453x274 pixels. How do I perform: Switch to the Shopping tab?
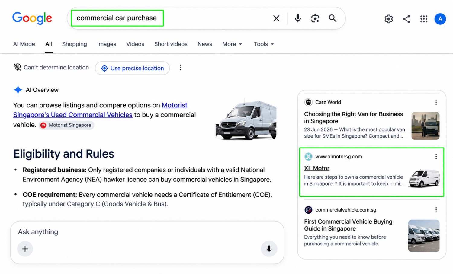click(x=75, y=44)
